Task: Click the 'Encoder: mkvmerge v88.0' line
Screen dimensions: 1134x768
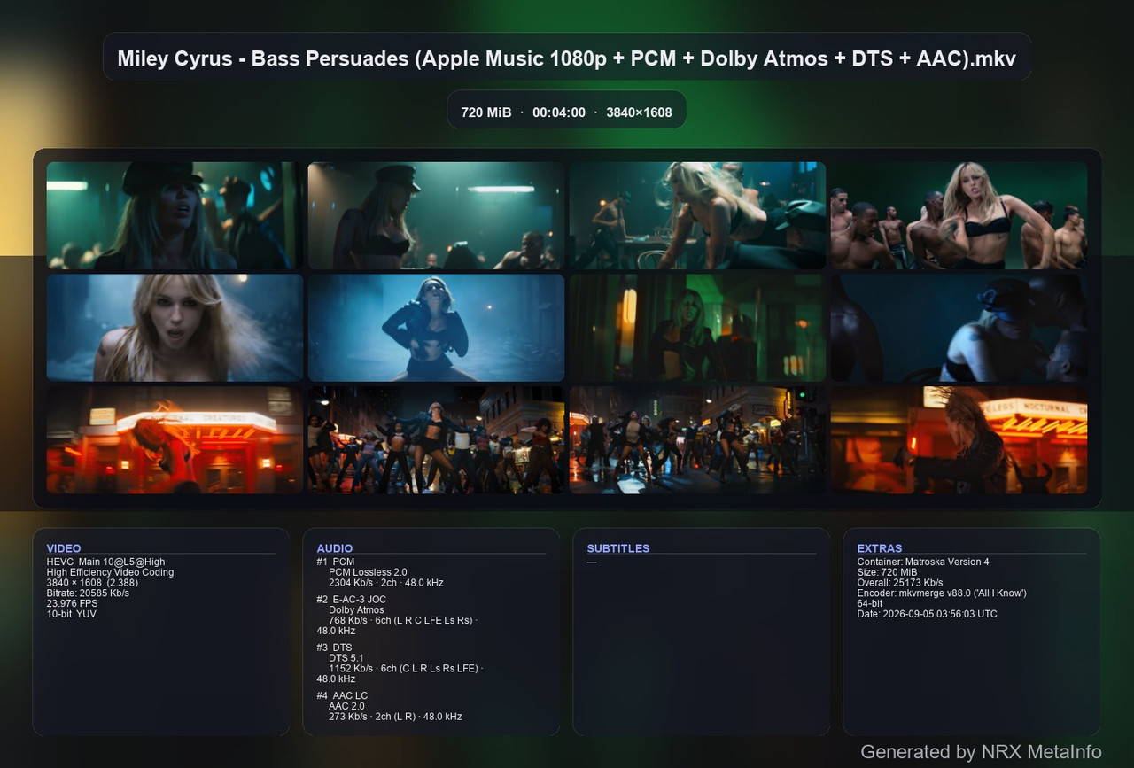Action: point(942,593)
